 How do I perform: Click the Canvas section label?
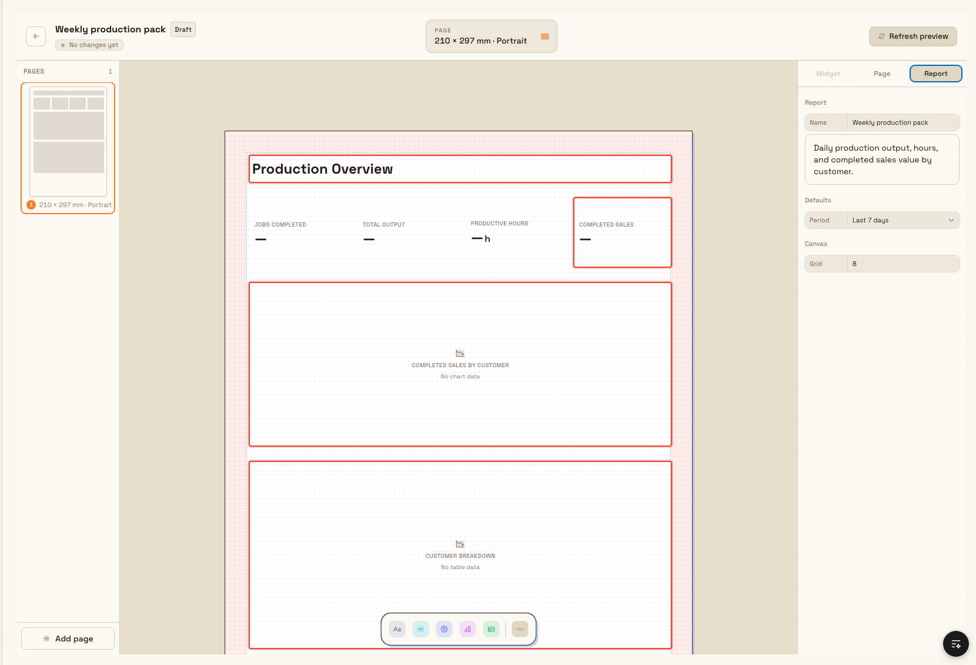tap(816, 244)
